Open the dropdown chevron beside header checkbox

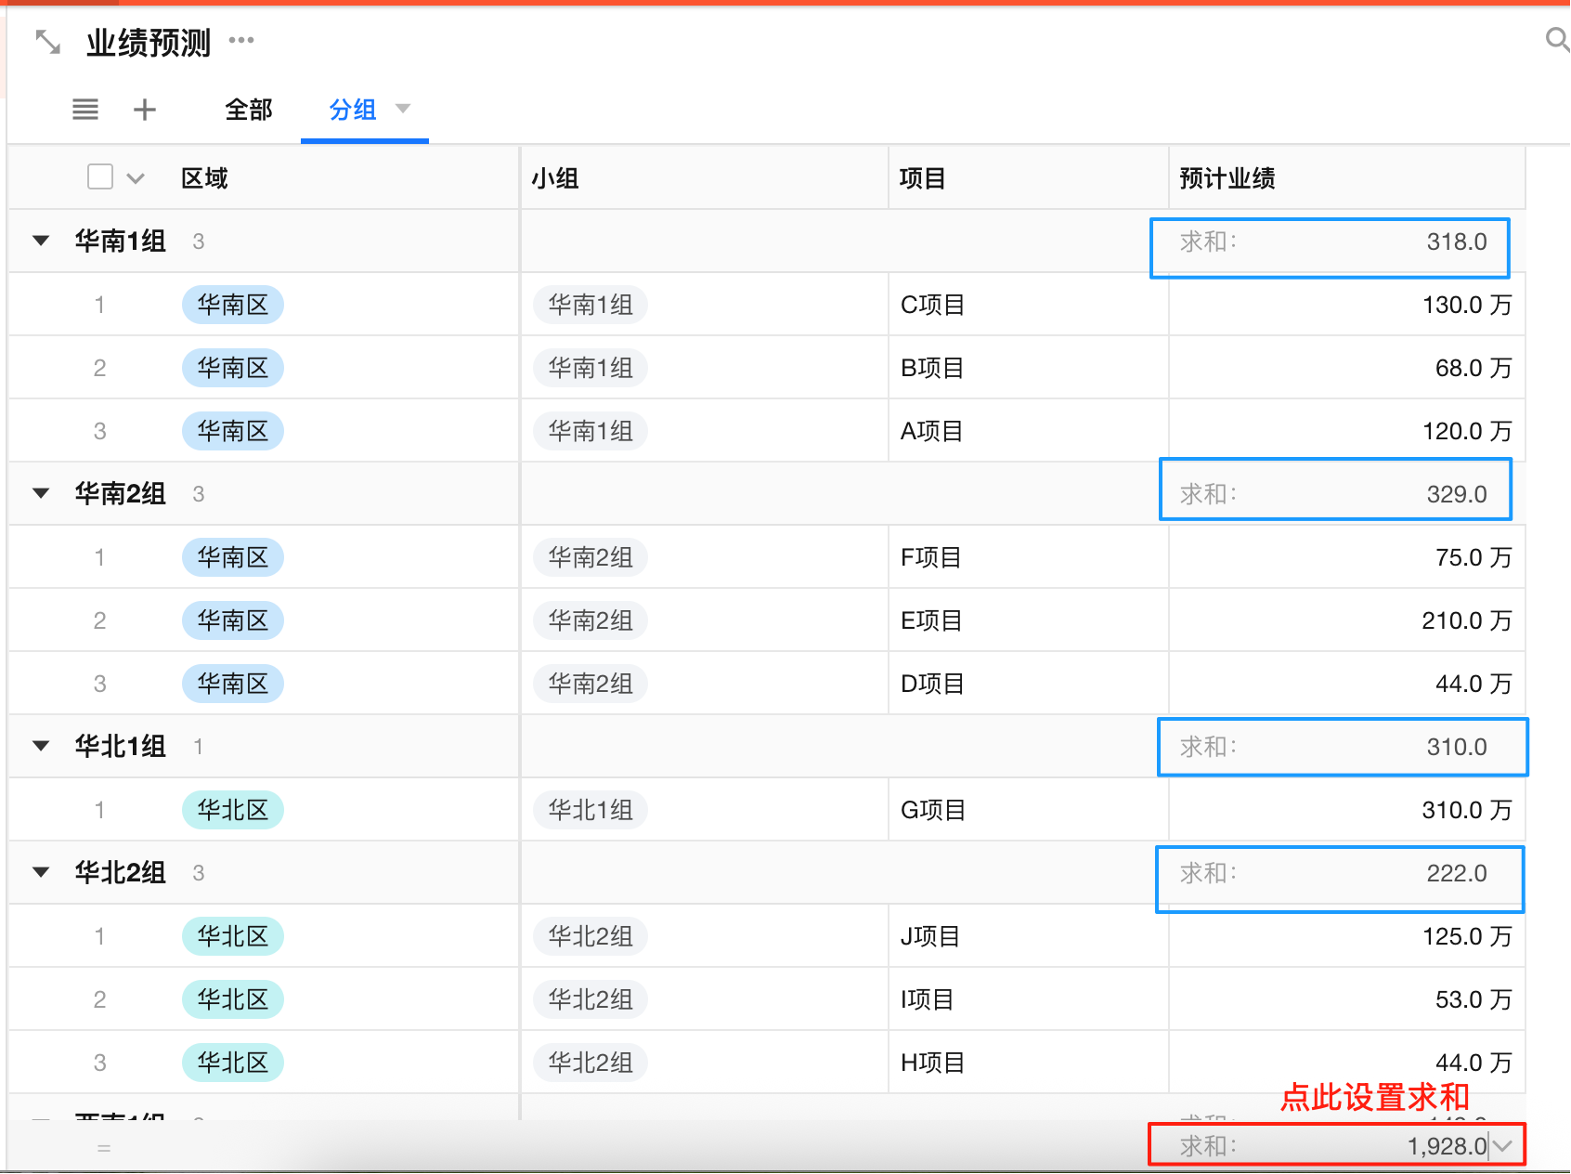pos(136,178)
